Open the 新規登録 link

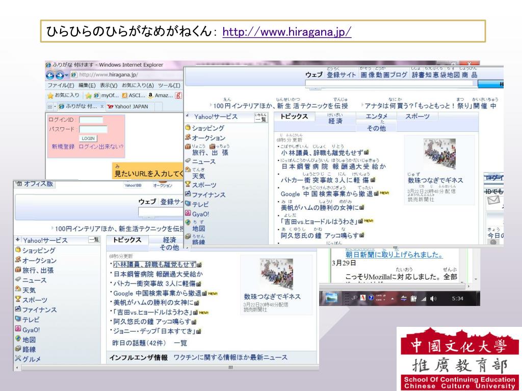[x=63, y=147]
